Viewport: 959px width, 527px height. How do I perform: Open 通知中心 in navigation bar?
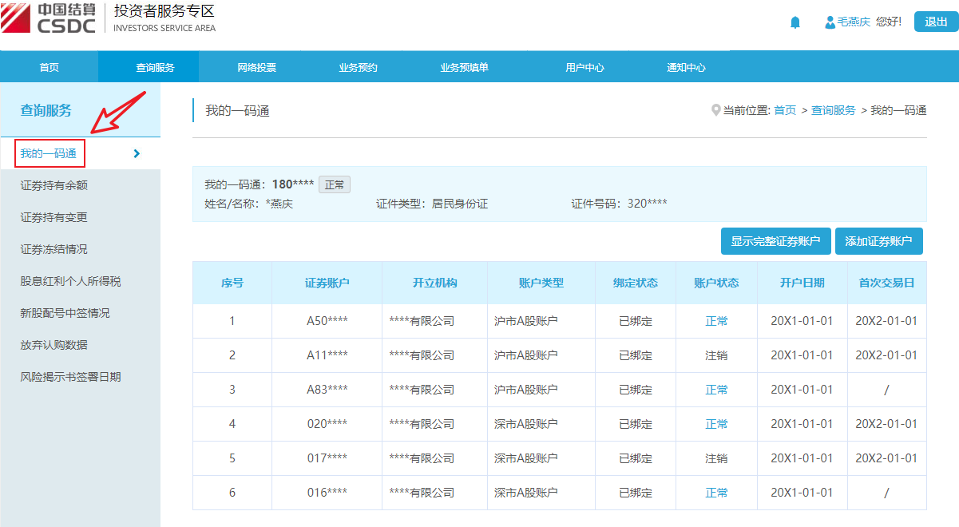(686, 68)
